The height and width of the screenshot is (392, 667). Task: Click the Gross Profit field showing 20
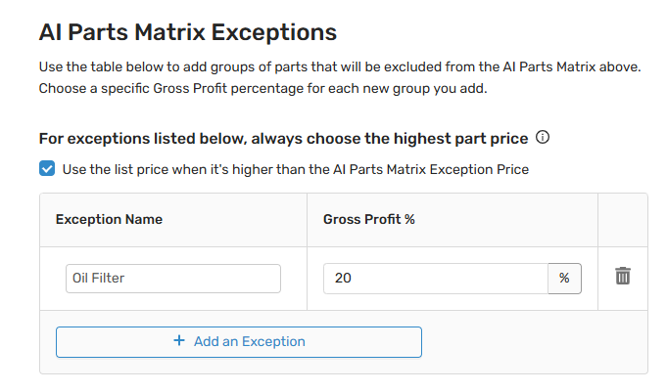coord(435,278)
